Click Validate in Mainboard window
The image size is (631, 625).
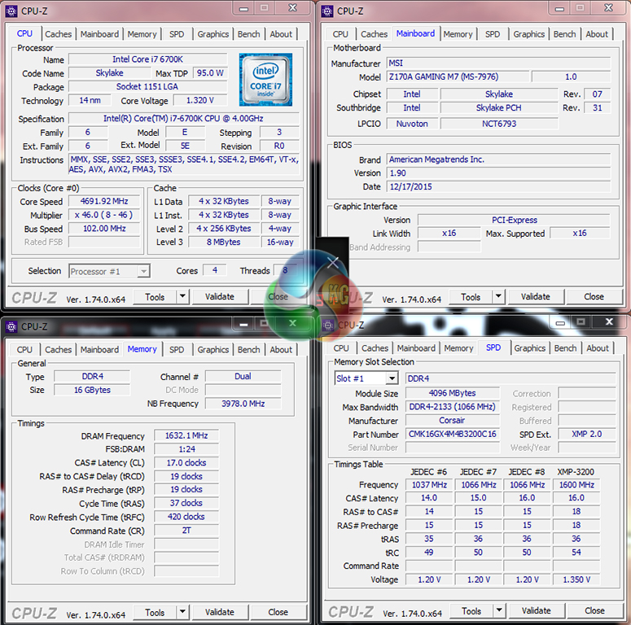[x=536, y=297]
